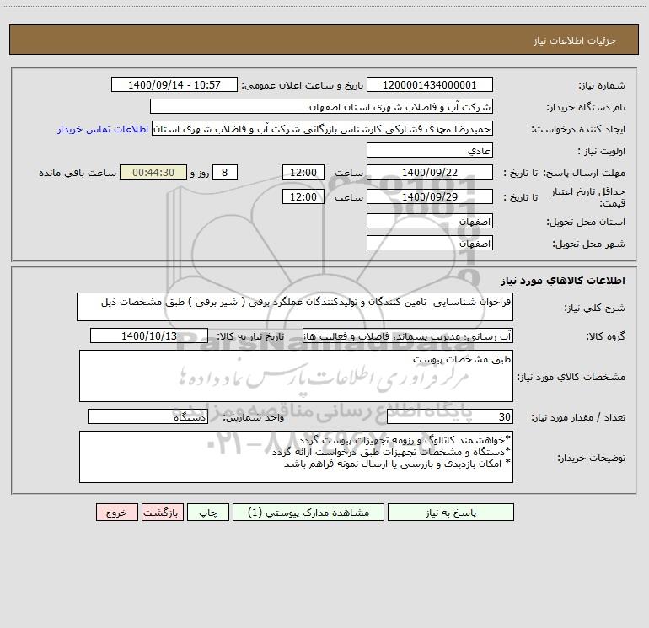The image size is (649, 628).
Task: Click the ایجاد کننده درخواست label
Action: 578,129
